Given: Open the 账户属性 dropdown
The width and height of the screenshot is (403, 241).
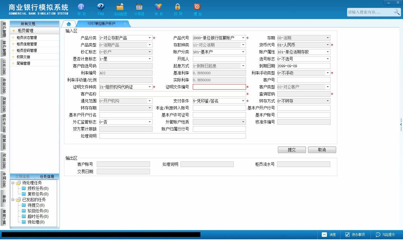Looking at the screenshot, I should 328,52.
